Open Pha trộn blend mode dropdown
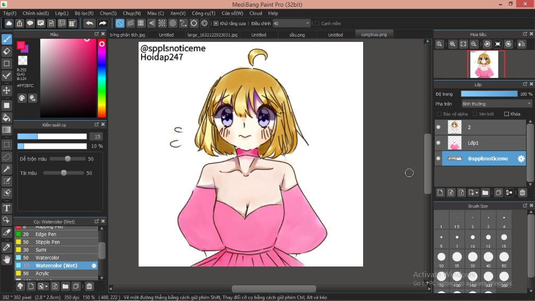 496,104
